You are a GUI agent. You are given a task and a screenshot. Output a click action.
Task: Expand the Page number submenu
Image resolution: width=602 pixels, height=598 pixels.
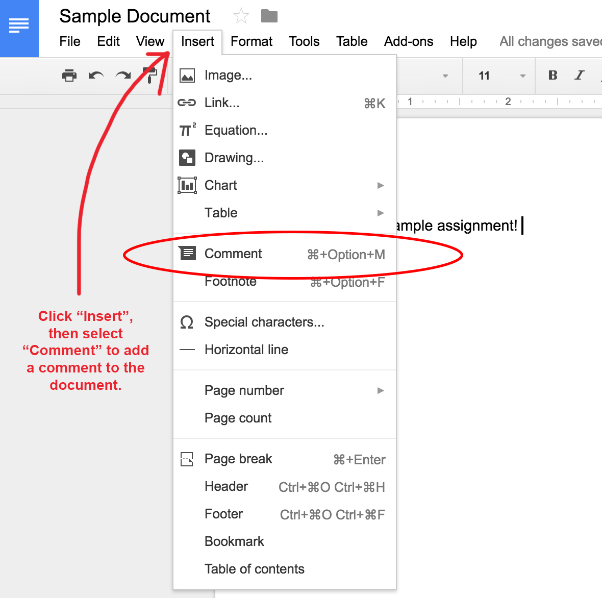[381, 390]
